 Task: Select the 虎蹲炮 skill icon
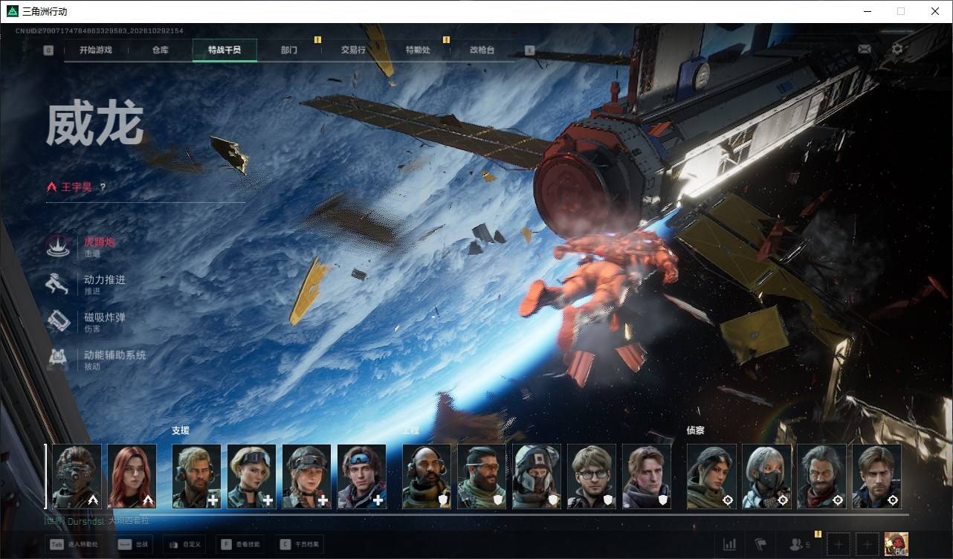(59, 246)
